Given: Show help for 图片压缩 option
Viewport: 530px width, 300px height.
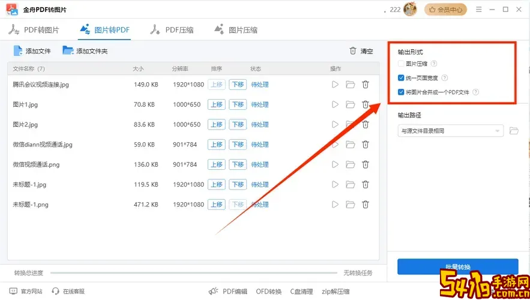Looking at the screenshot, I should (x=434, y=64).
